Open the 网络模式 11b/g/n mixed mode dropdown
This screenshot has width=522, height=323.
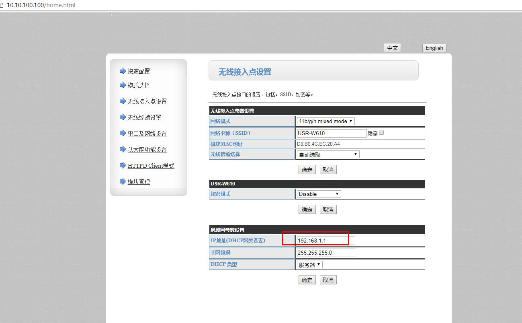325,121
